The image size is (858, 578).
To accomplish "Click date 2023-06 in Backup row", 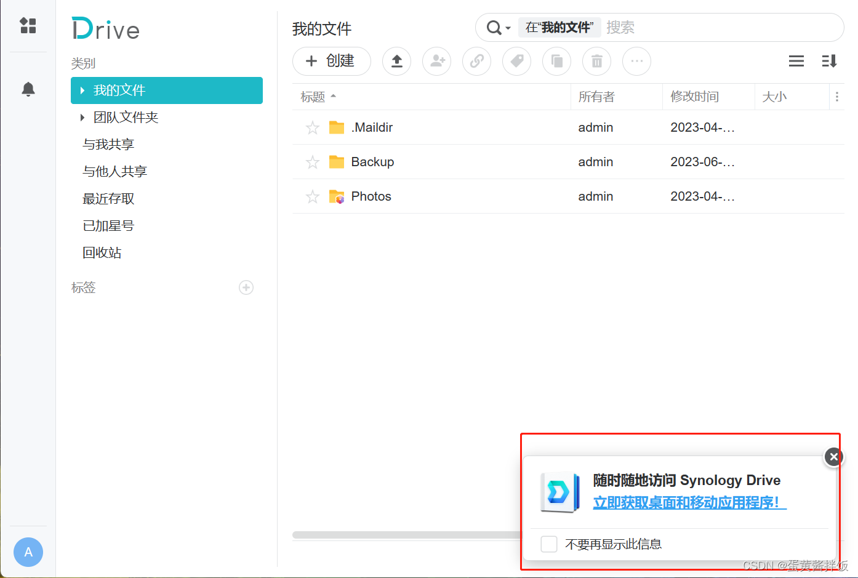I will tap(702, 162).
